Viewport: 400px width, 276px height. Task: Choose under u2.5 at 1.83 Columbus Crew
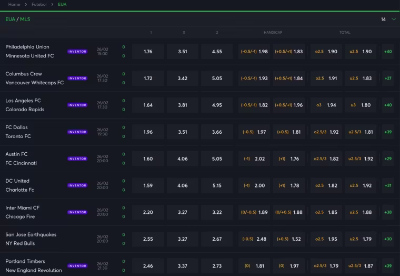pos(361,78)
